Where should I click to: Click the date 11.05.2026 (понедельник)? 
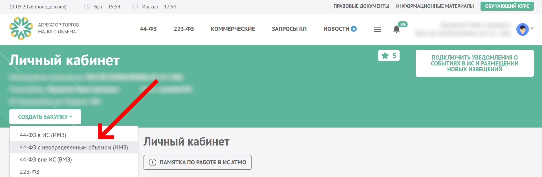point(38,7)
